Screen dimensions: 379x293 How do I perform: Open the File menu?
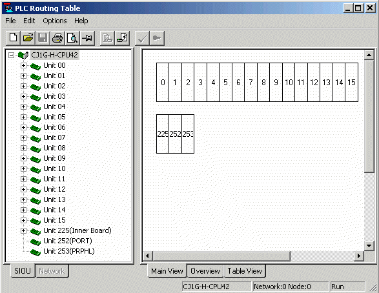pos(10,21)
